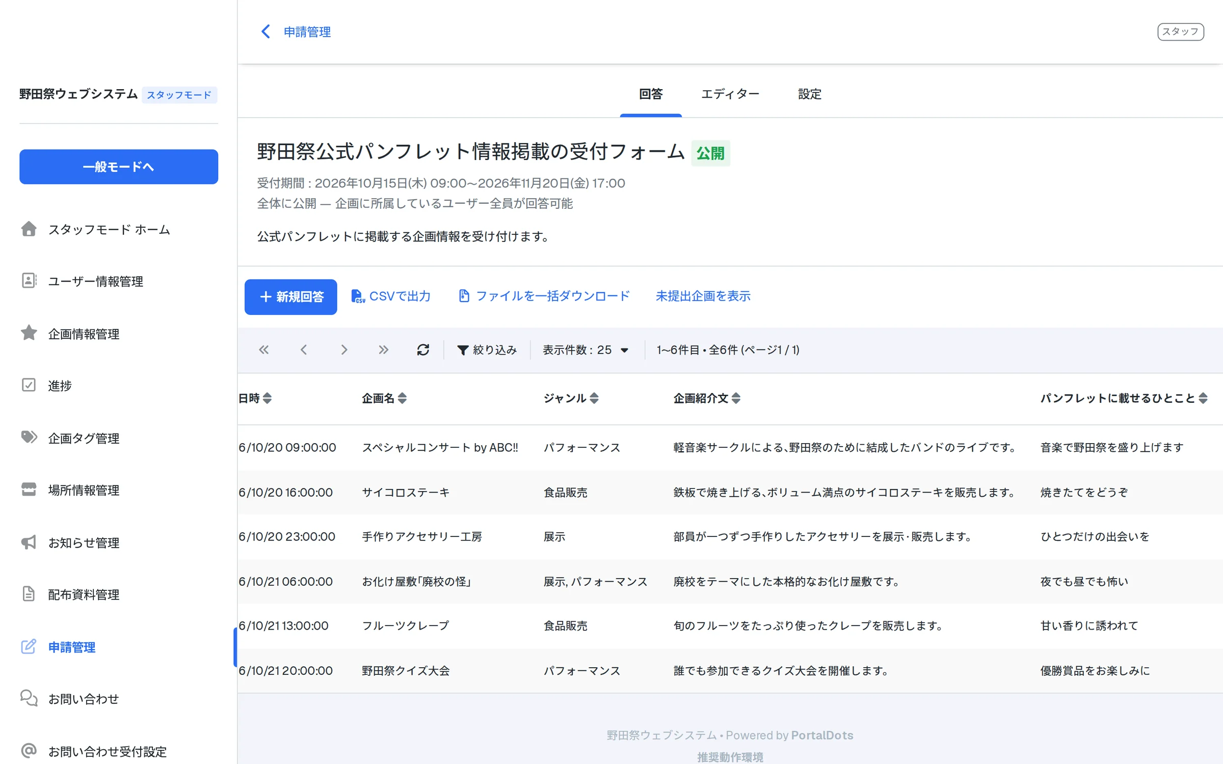The width and height of the screenshot is (1223, 764).
Task: Jump to first page of results
Action: point(263,350)
